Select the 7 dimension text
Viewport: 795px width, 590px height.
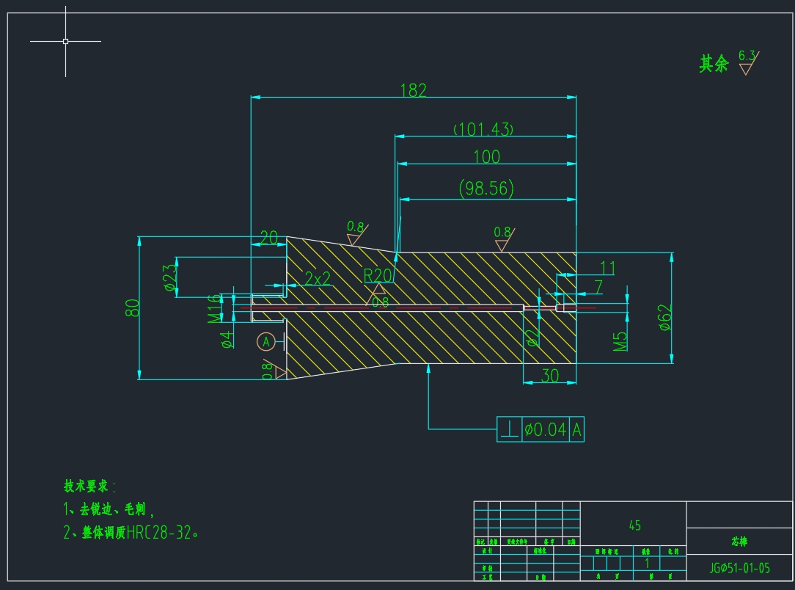tap(598, 287)
